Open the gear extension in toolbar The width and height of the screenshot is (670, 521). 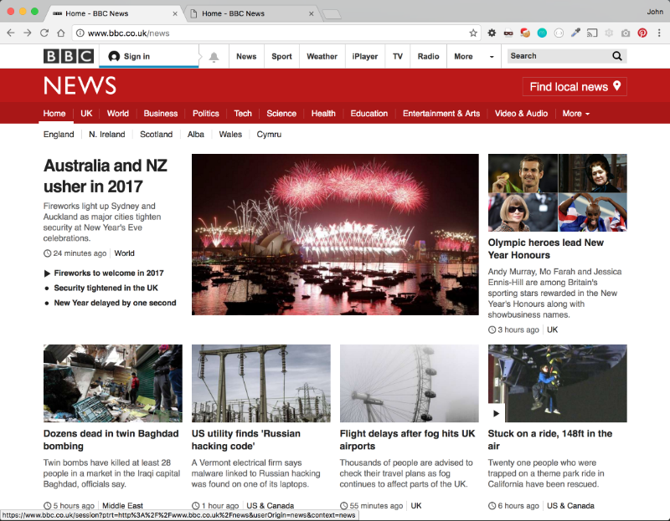492,33
